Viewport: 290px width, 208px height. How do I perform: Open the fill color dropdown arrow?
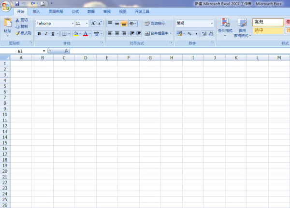coord(80,34)
